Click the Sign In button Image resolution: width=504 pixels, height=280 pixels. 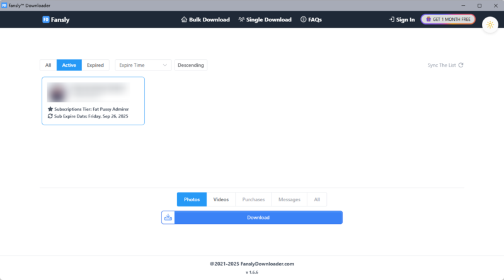point(402,20)
